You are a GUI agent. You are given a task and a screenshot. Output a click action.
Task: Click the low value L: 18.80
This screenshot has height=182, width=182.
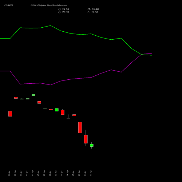[93, 12]
